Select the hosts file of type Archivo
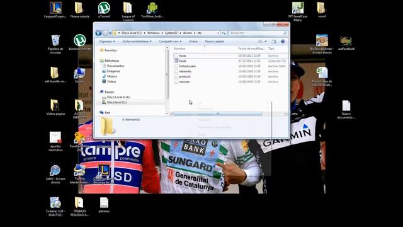Screen dimensions: 403x227 (x=230, y=55)
